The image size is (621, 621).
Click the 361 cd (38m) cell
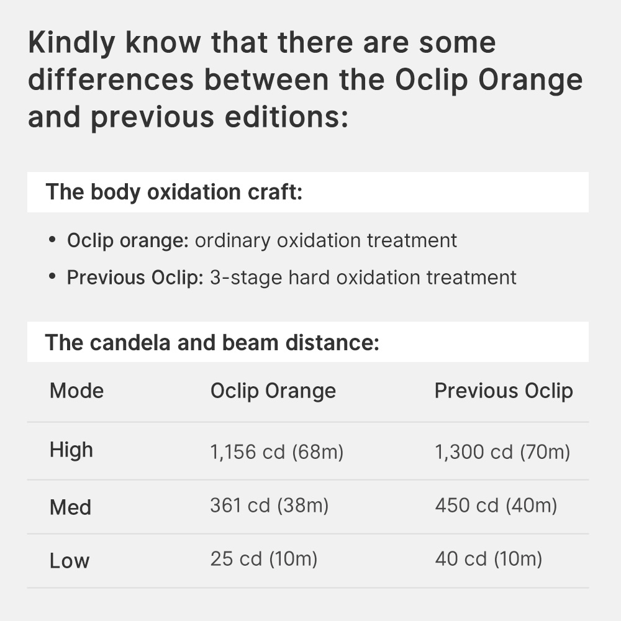270,505
